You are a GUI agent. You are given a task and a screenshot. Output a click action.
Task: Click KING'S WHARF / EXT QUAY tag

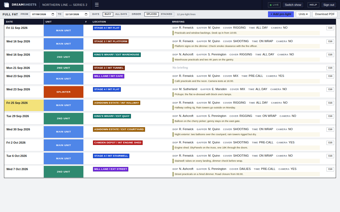112,116
